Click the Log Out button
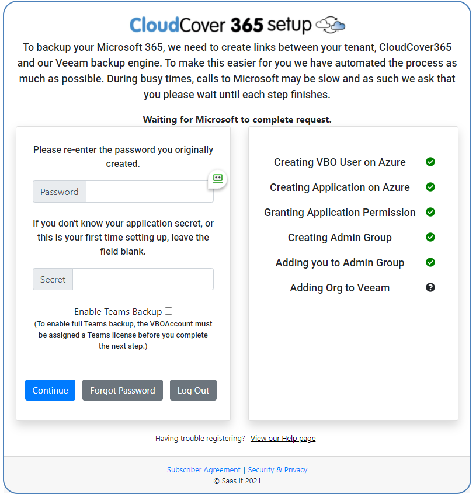476x494 pixels. (193, 390)
